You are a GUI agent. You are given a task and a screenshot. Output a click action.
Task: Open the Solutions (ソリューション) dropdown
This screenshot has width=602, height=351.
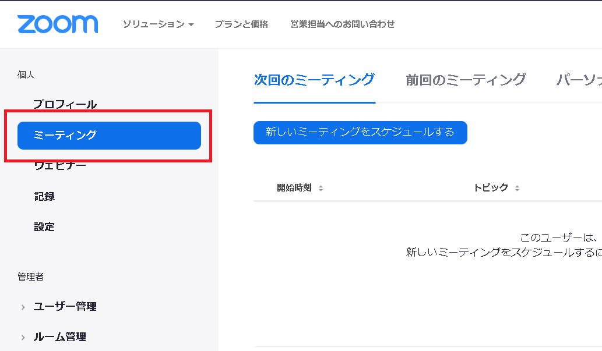point(154,24)
